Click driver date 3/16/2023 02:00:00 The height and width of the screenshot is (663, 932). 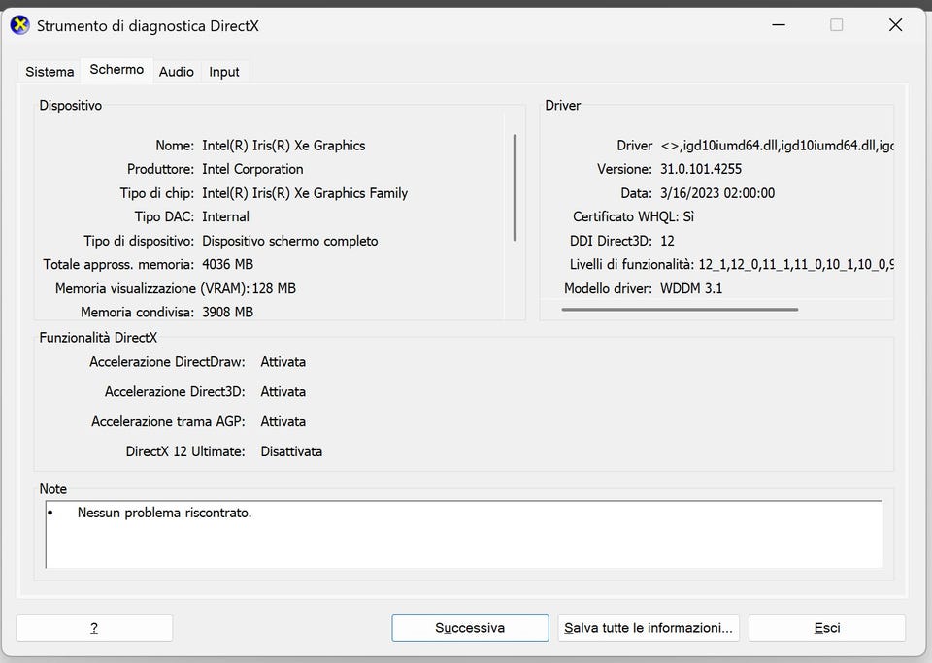click(717, 193)
